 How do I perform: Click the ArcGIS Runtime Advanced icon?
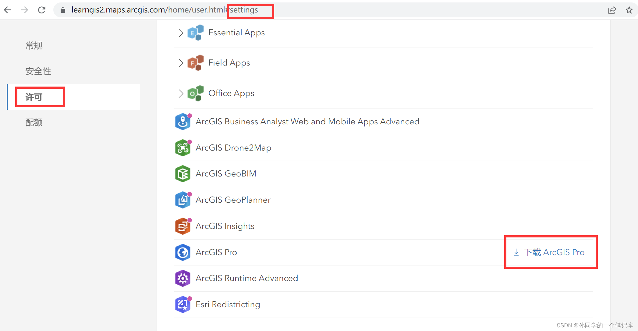pyautogui.click(x=183, y=278)
